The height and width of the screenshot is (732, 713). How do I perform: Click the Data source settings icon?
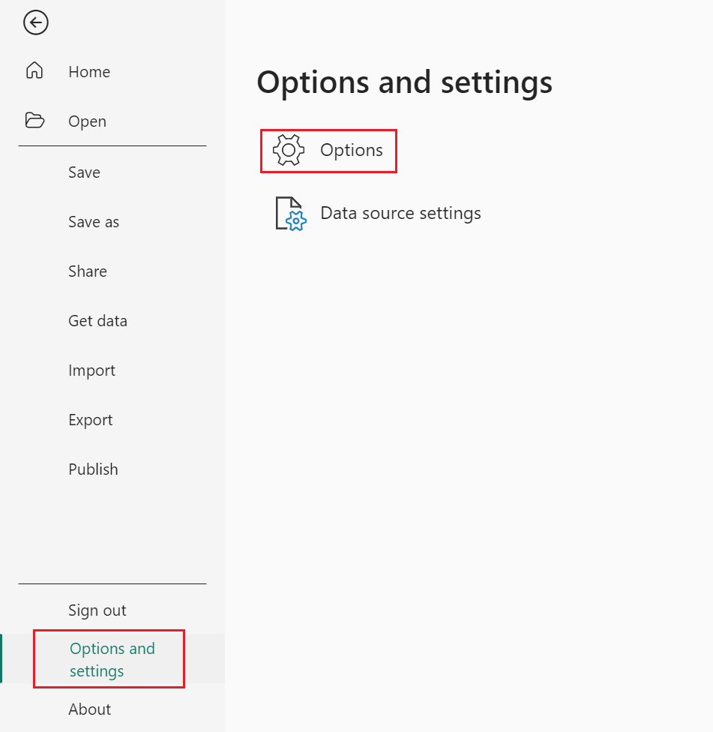(289, 212)
